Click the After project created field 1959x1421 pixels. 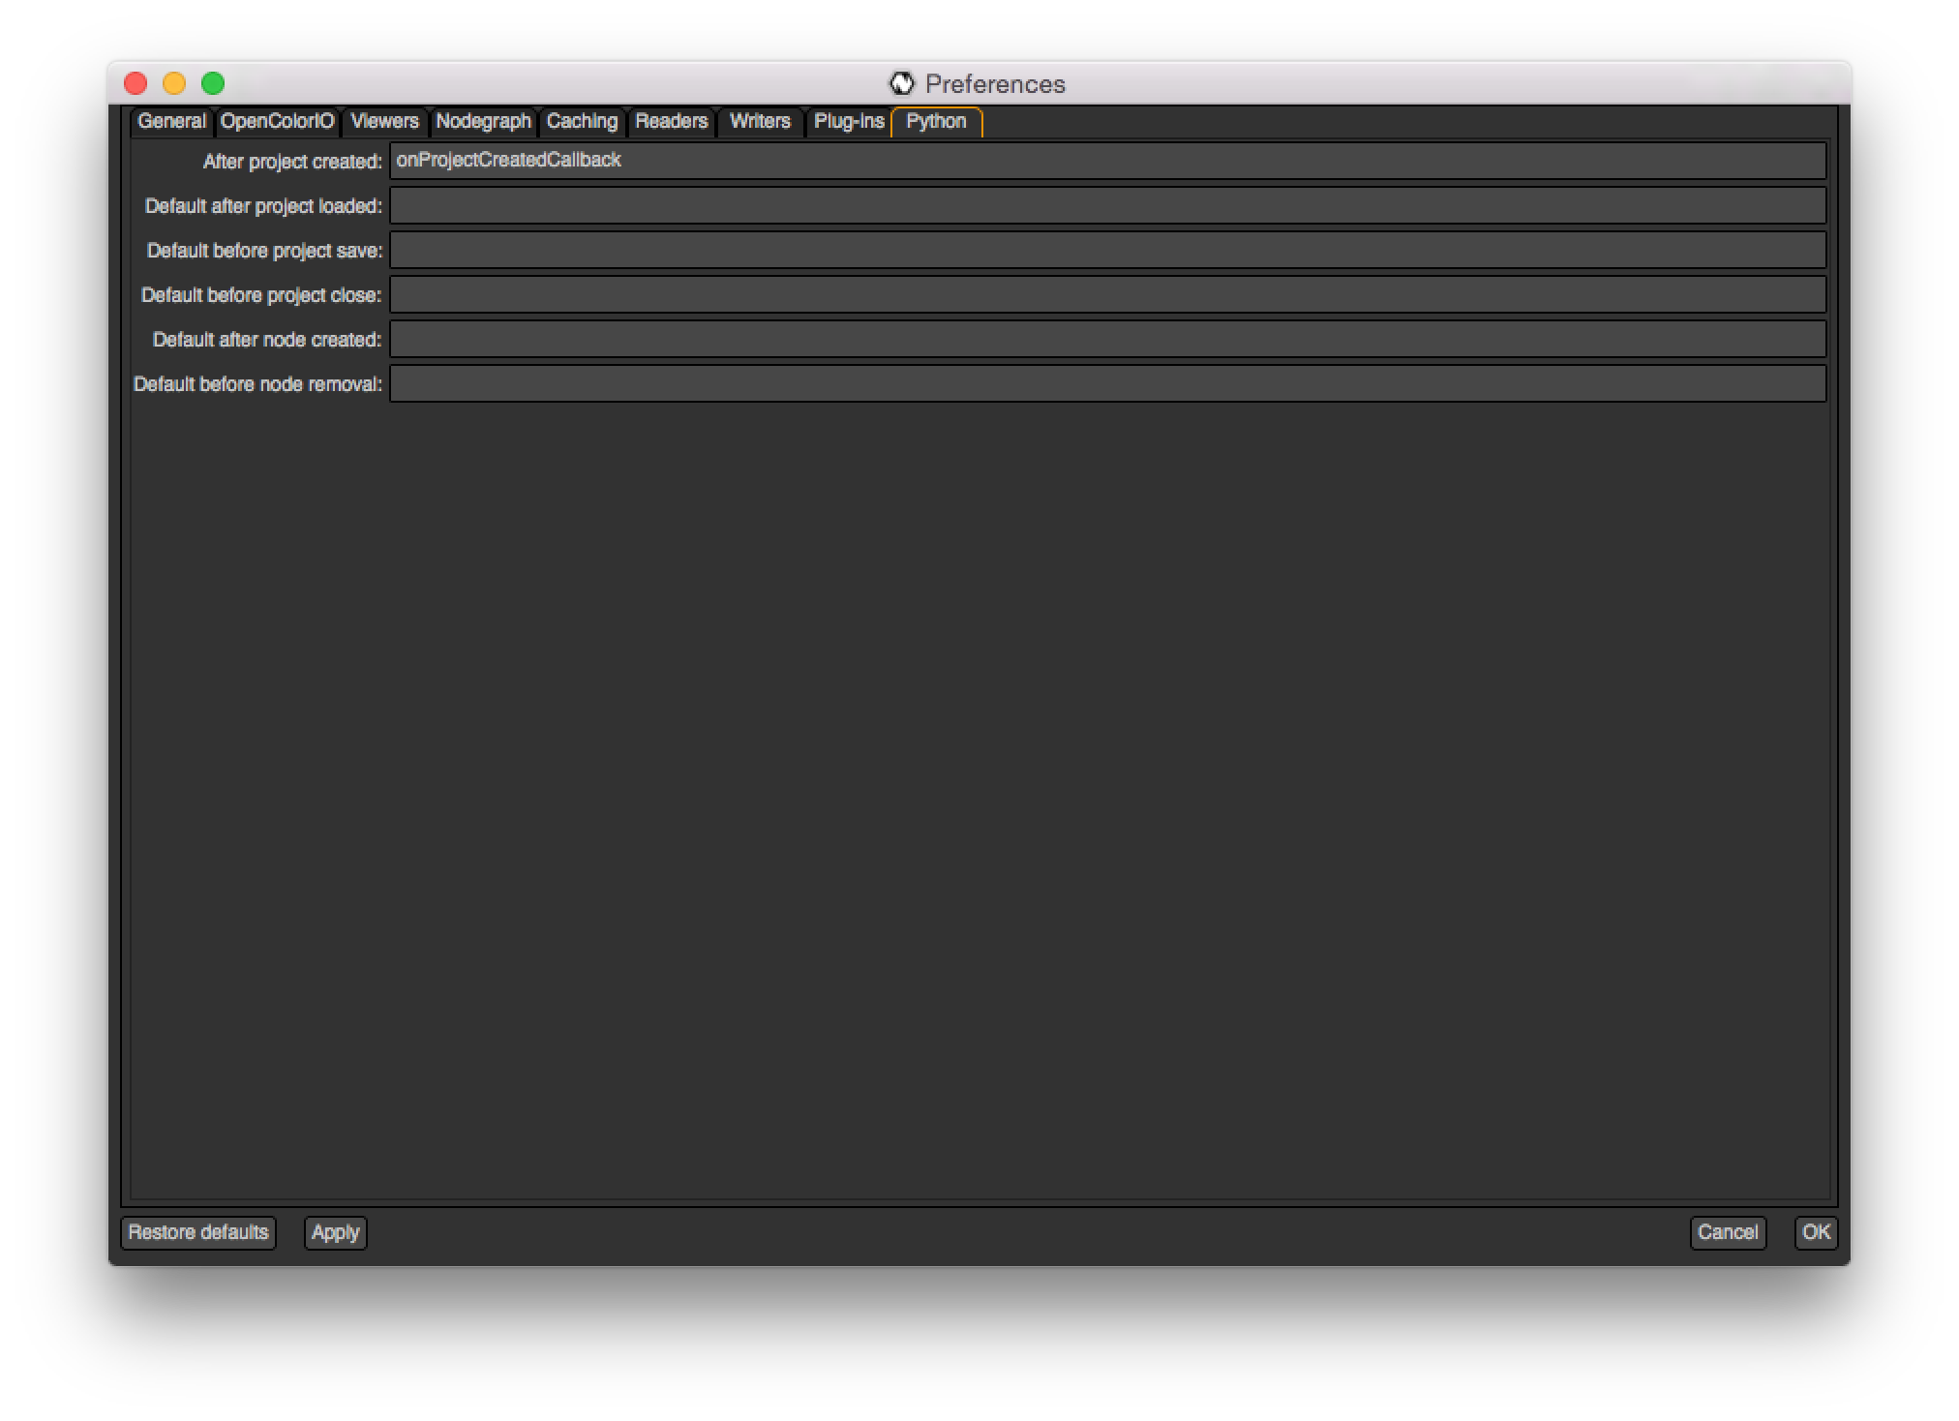click(1107, 161)
